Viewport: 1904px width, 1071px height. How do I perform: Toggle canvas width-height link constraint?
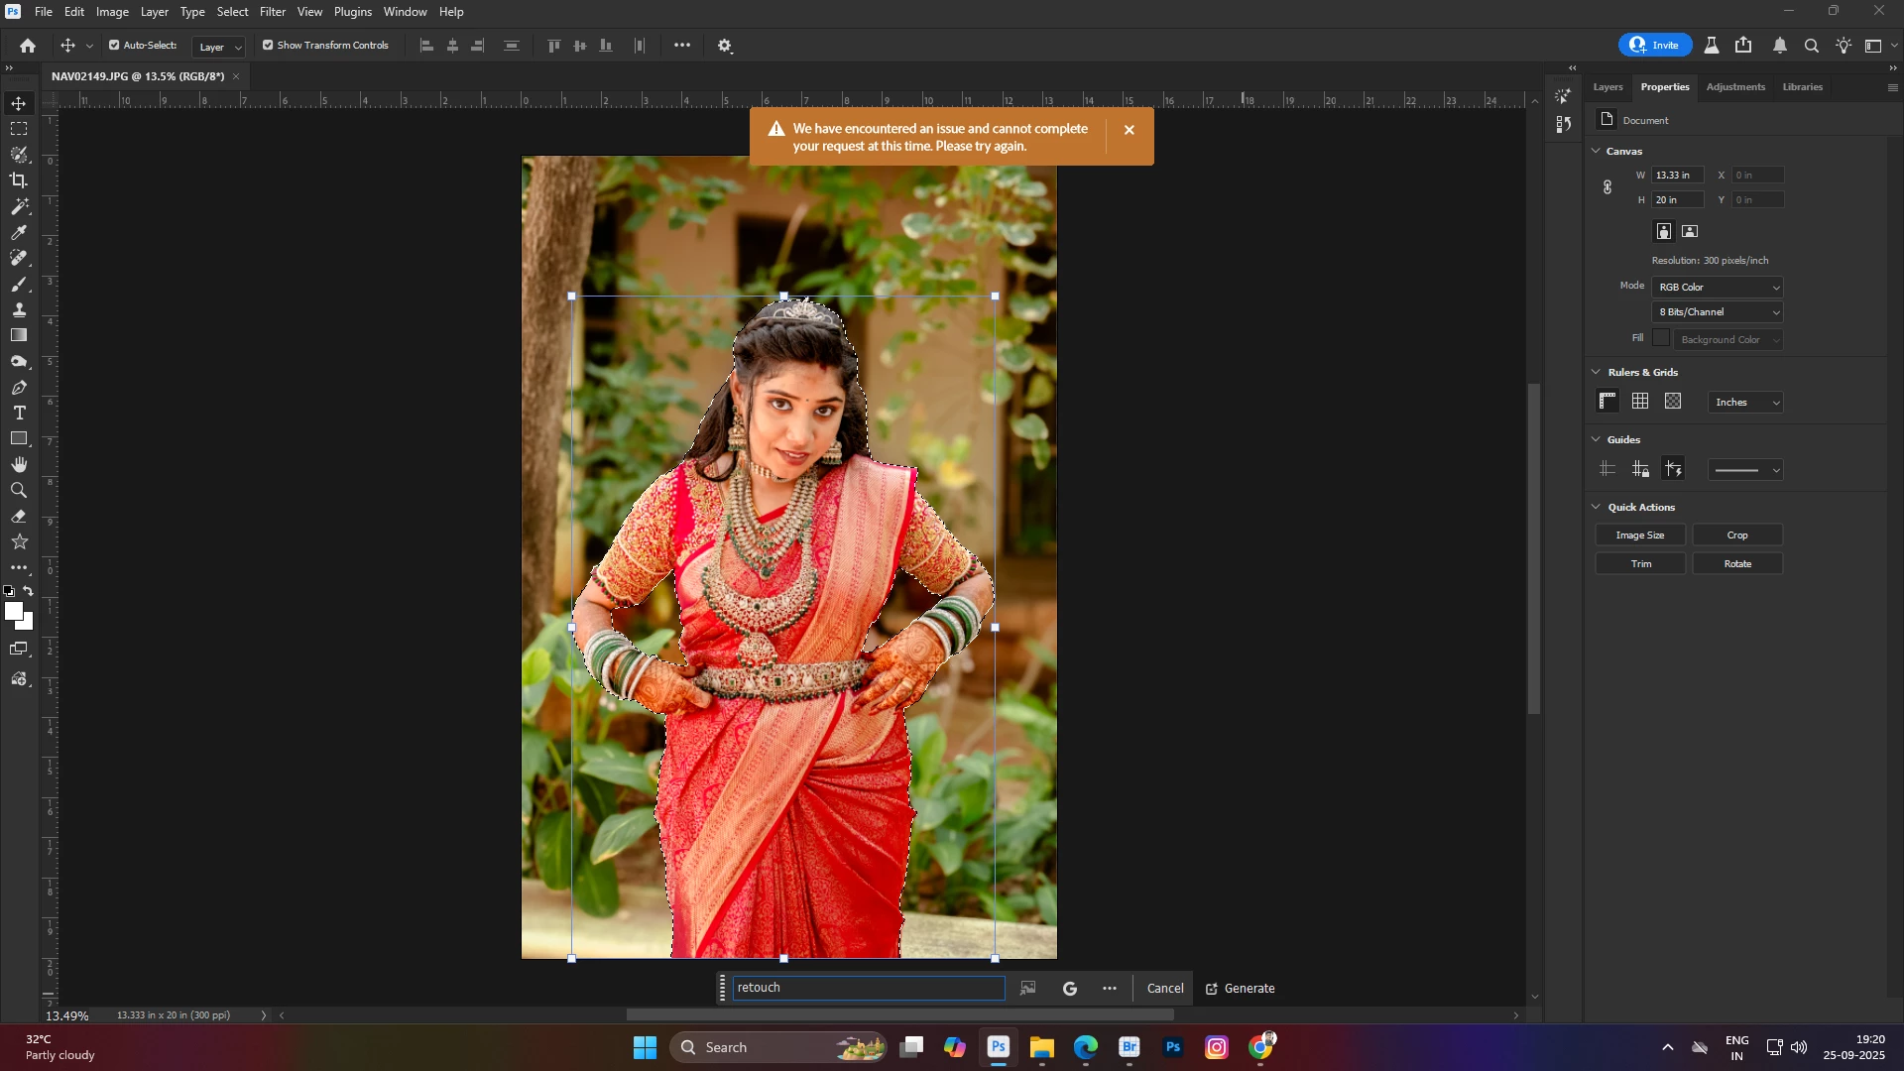tap(1607, 187)
